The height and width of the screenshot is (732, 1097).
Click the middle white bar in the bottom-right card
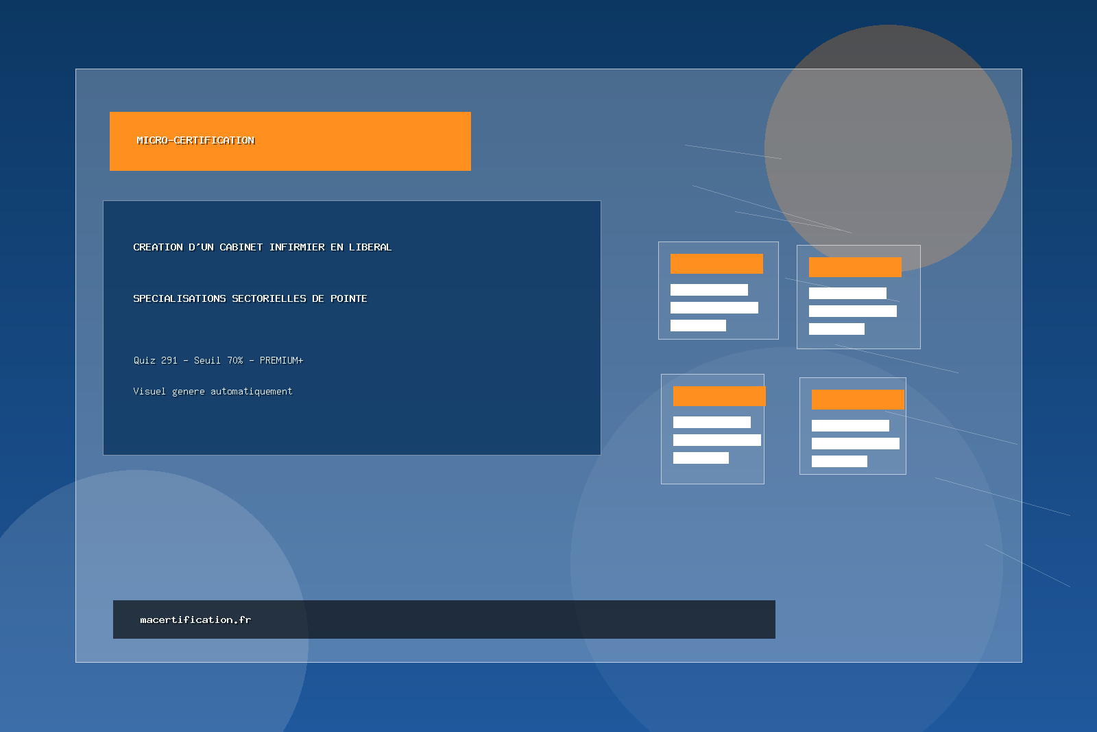tap(855, 443)
